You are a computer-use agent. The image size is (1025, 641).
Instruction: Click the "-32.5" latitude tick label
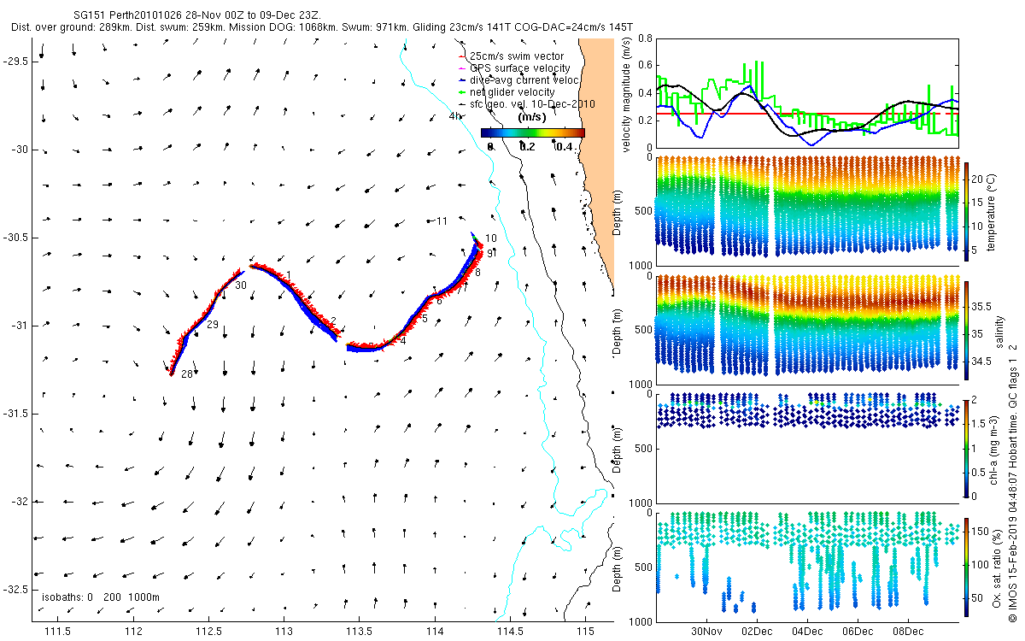[15, 590]
